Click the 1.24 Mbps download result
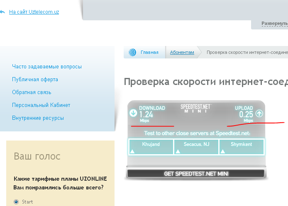Viewport: 288px width, 206px height. click(x=146, y=115)
